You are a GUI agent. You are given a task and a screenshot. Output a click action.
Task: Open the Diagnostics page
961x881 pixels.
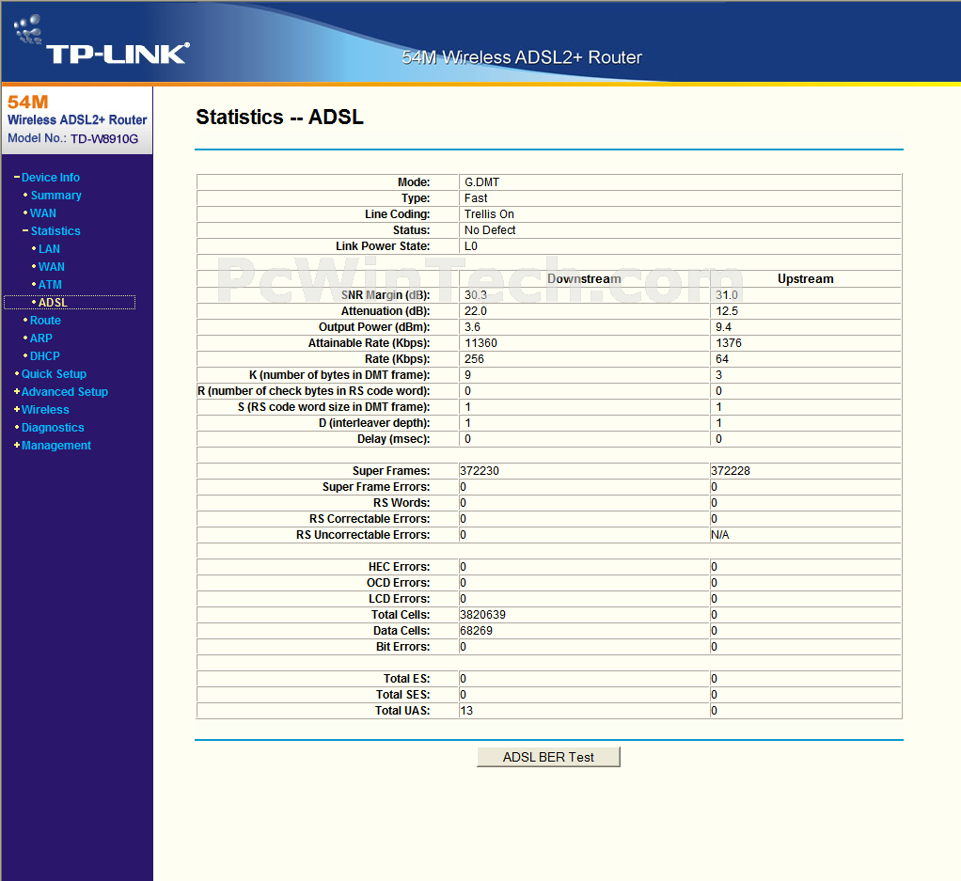53,428
